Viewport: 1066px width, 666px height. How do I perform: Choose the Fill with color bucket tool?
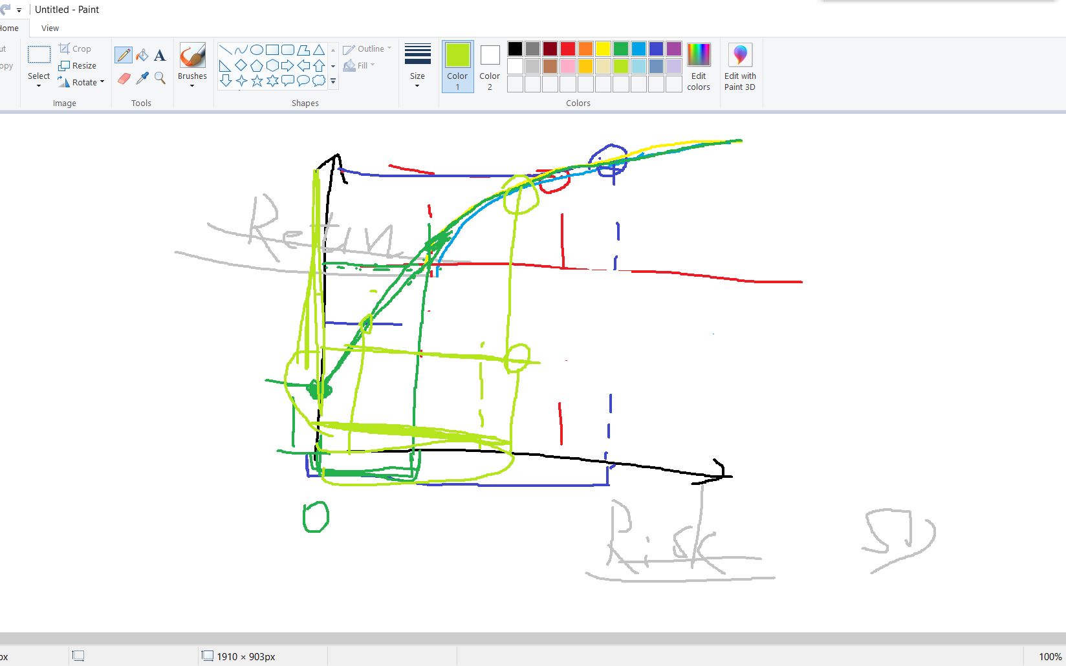142,55
